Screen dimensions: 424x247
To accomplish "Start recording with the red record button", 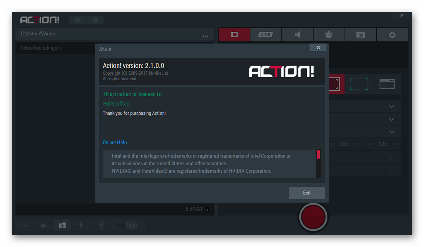I will (313, 217).
